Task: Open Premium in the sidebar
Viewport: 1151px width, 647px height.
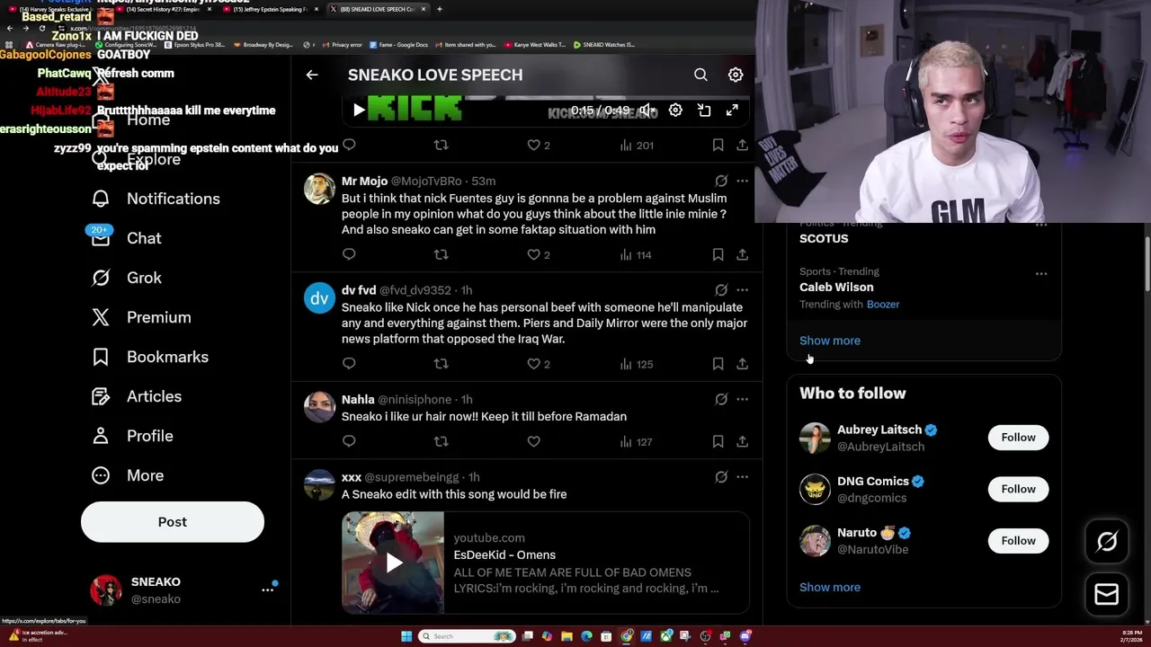Action: pyautogui.click(x=142, y=317)
